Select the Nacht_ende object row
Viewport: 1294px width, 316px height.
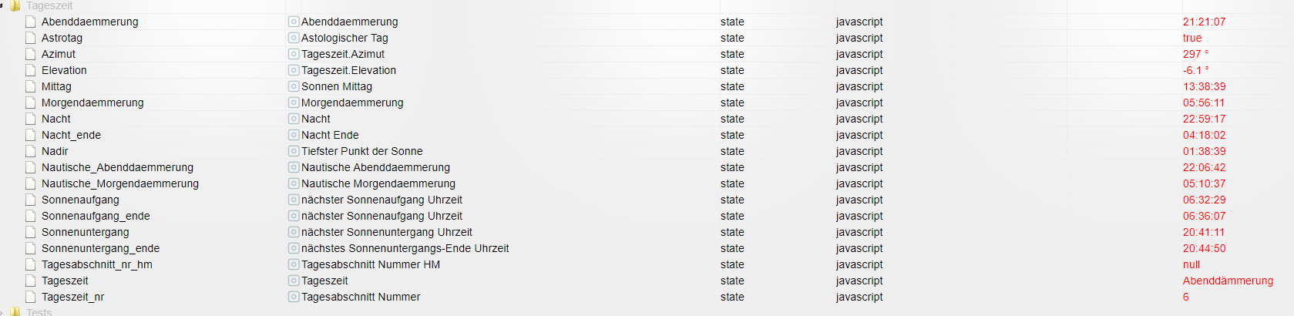71,135
